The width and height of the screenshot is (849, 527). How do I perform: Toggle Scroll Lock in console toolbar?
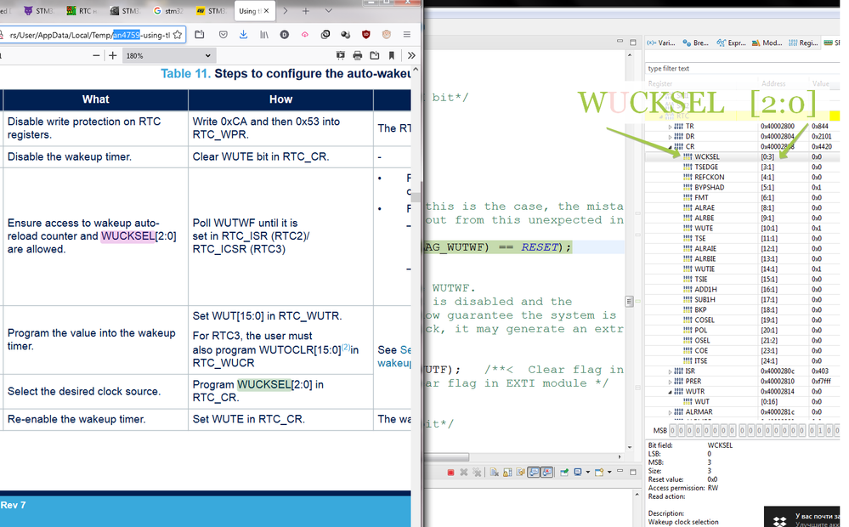507,473
